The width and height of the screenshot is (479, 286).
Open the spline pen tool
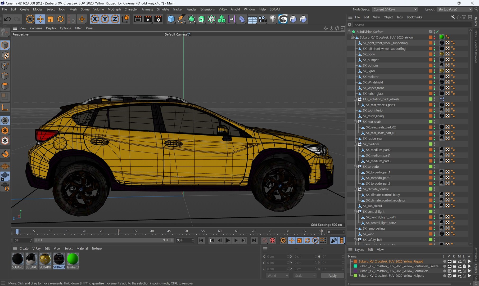[x=181, y=19]
